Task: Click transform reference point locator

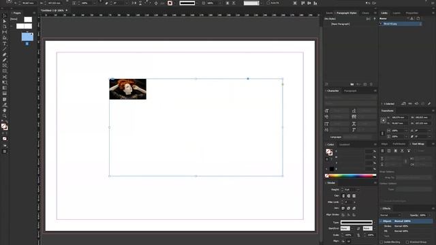Action: (x=383, y=120)
